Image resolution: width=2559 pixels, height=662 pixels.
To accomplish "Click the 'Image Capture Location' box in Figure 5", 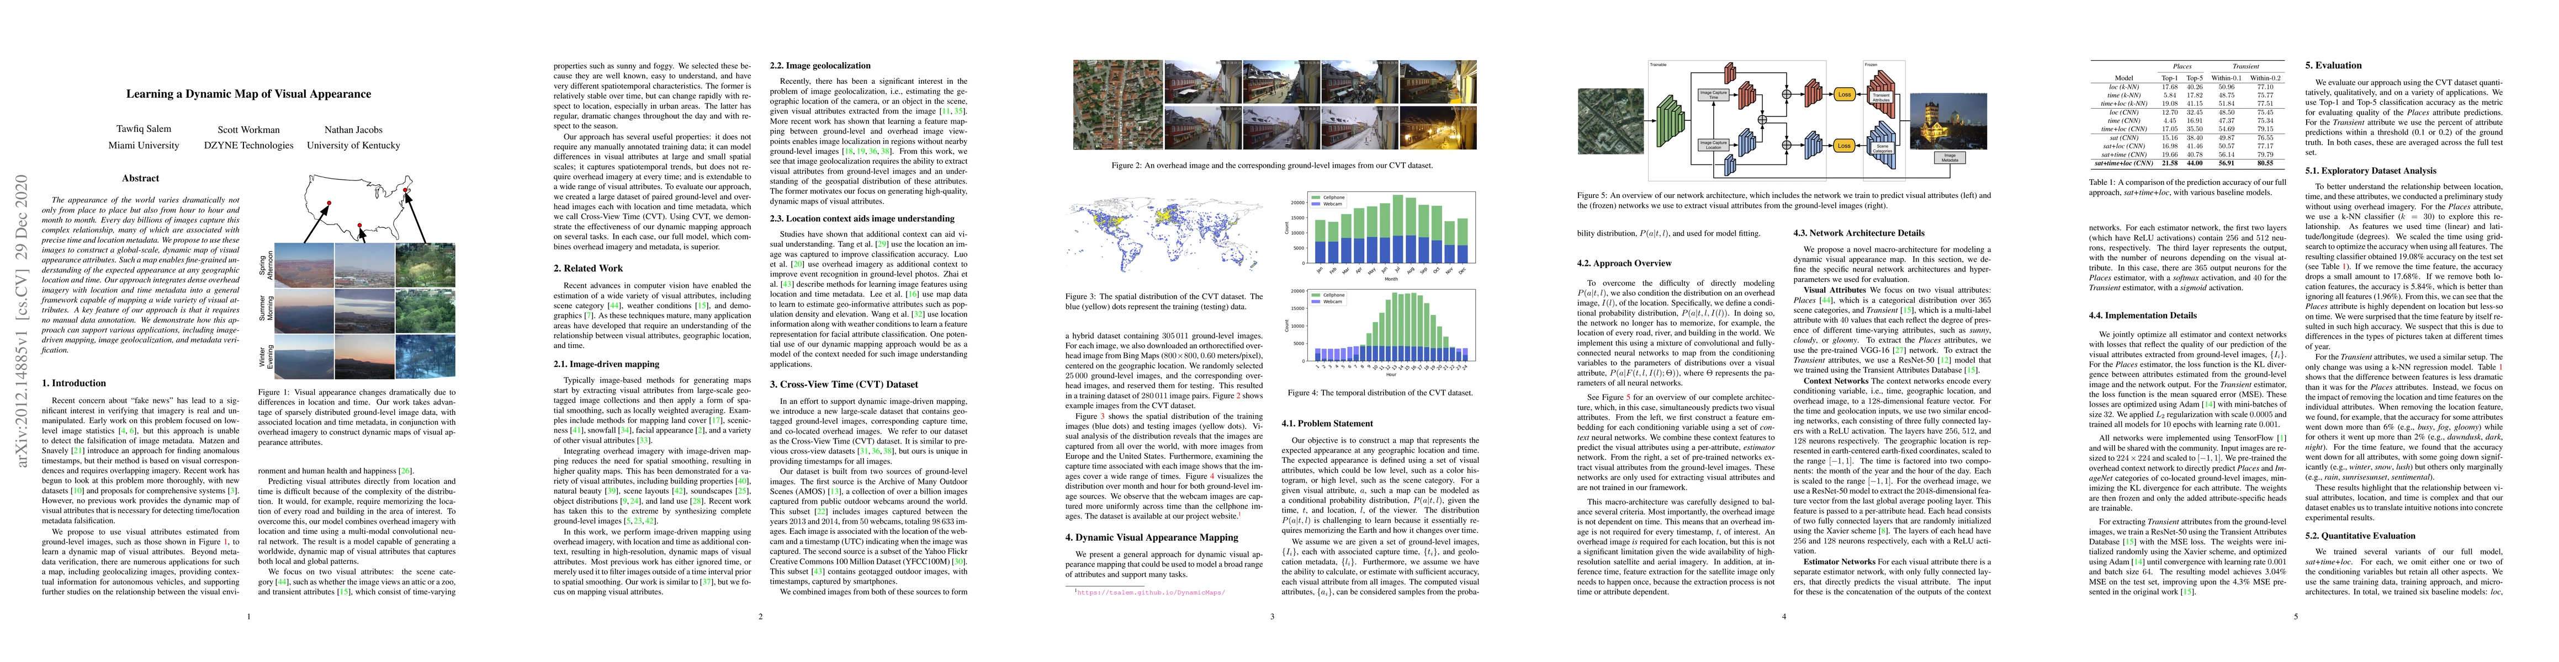I will [x=1713, y=146].
